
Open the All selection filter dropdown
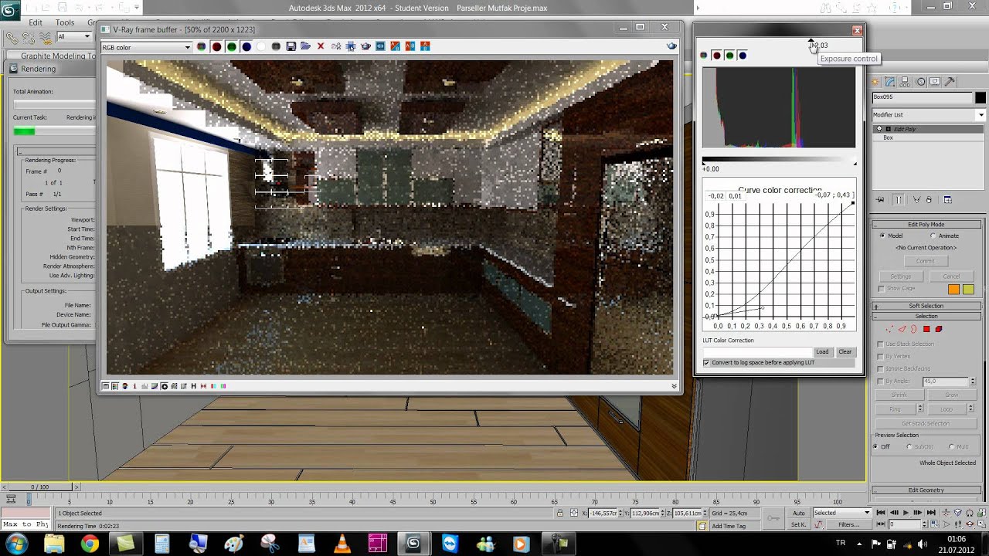point(74,36)
